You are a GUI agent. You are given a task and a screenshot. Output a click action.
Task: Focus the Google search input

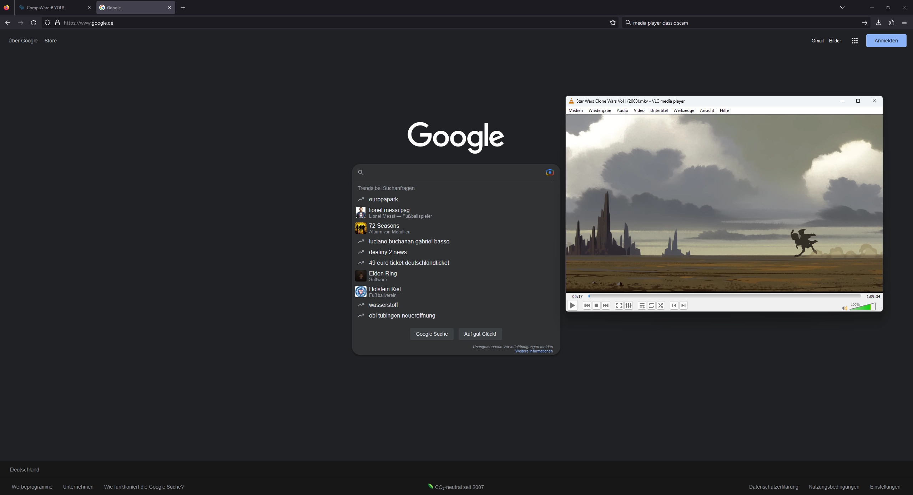455,172
